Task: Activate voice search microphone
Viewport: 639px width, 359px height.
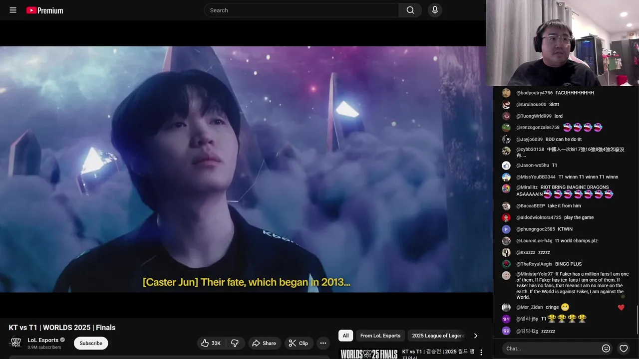Action: [435, 10]
